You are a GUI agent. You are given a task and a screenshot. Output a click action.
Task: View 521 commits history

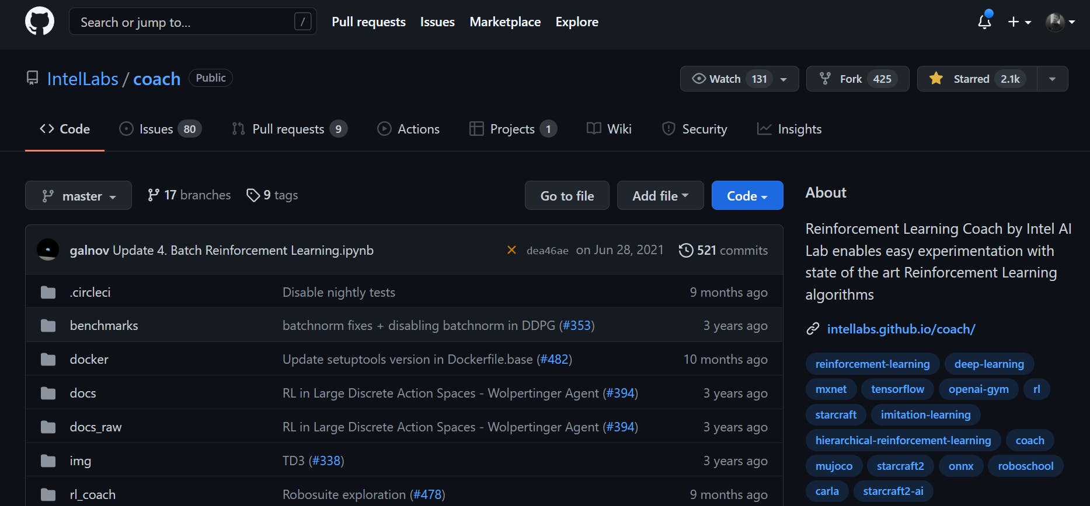click(723, 250)
